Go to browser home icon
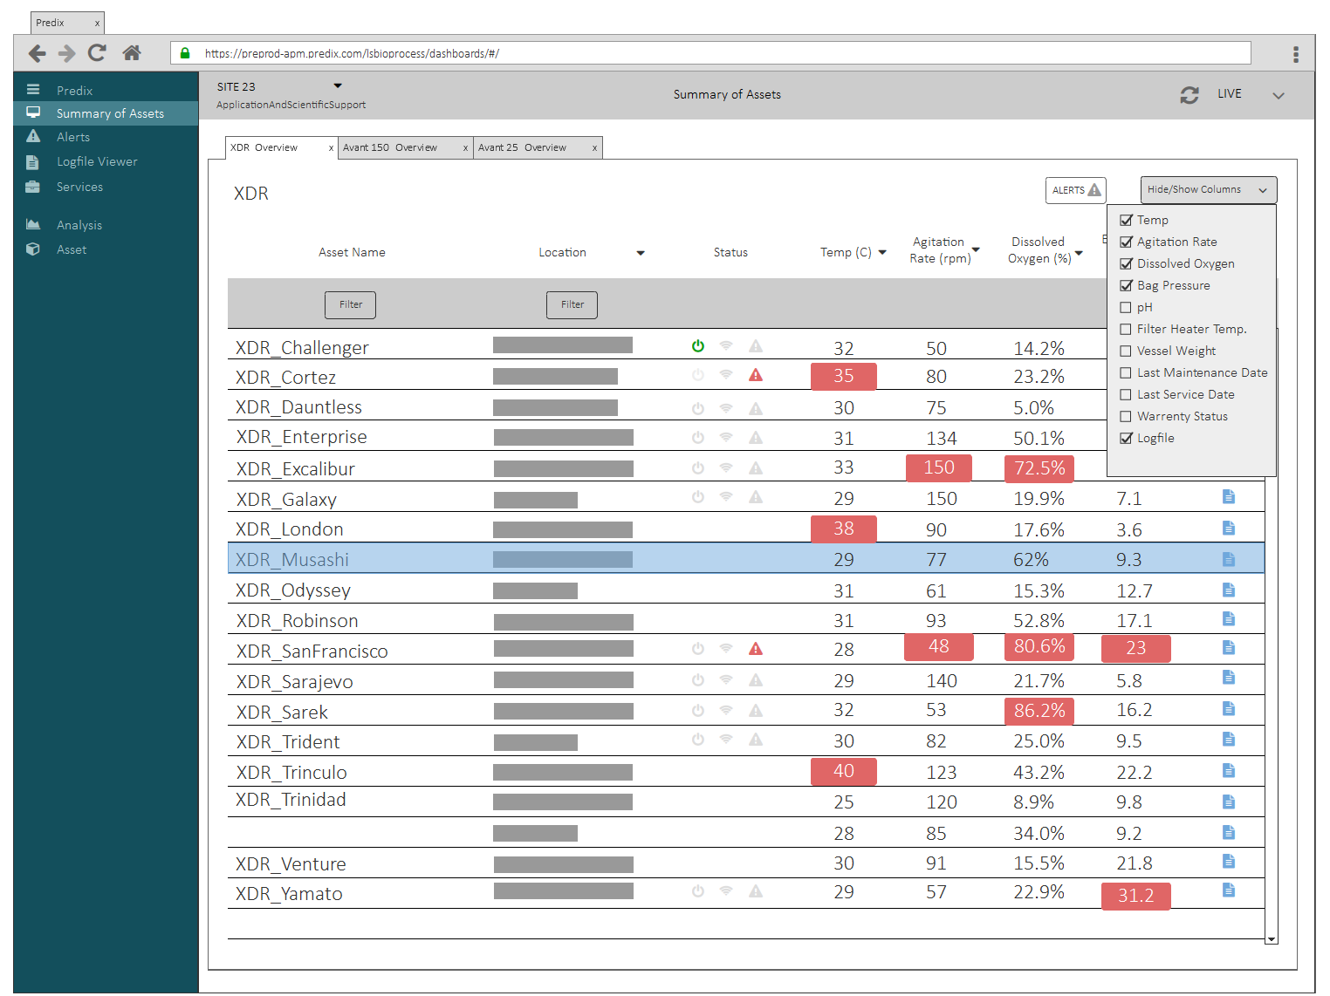1330x996 pixels. (132, 52)
